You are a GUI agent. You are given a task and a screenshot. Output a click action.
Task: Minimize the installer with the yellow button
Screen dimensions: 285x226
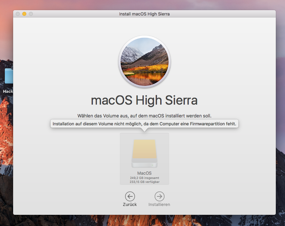click(24, 14)
